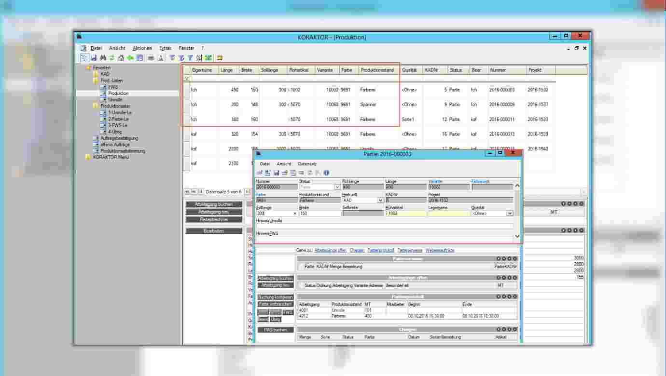
Task: Click the save disk icon in Partie dialog
Action: click(x=277, y=173)
